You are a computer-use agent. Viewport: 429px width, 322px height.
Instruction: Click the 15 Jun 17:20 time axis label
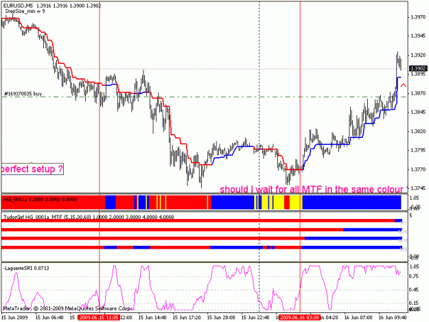tap(187, 318)
